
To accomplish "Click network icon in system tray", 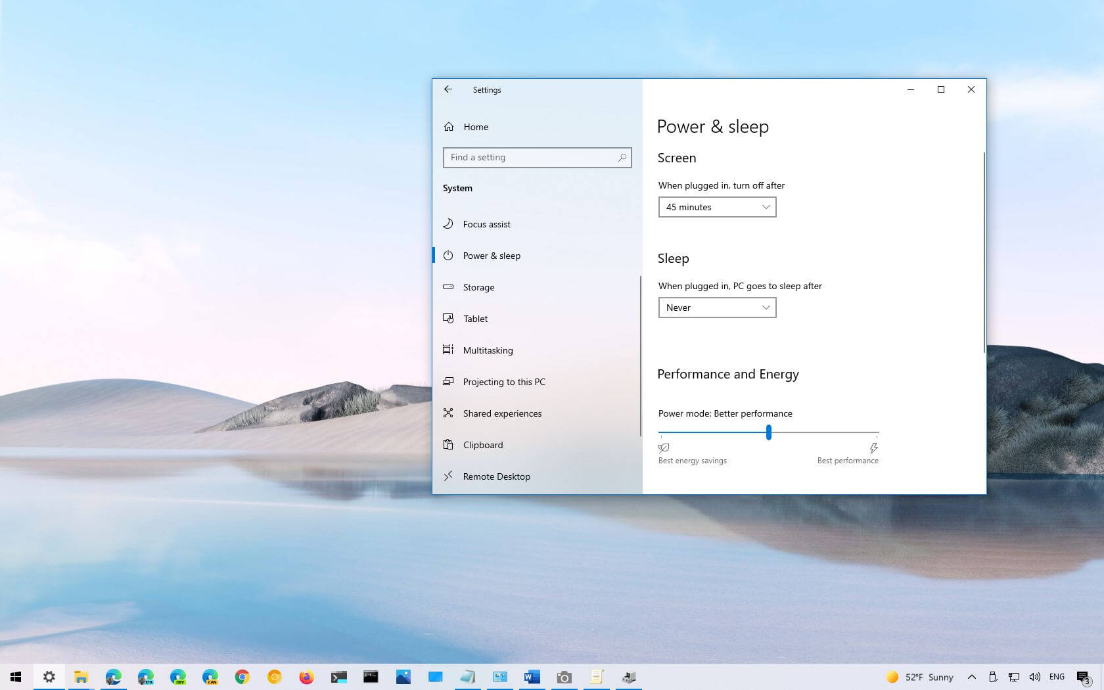I will pyautogui.click(x=1013, y=677).
